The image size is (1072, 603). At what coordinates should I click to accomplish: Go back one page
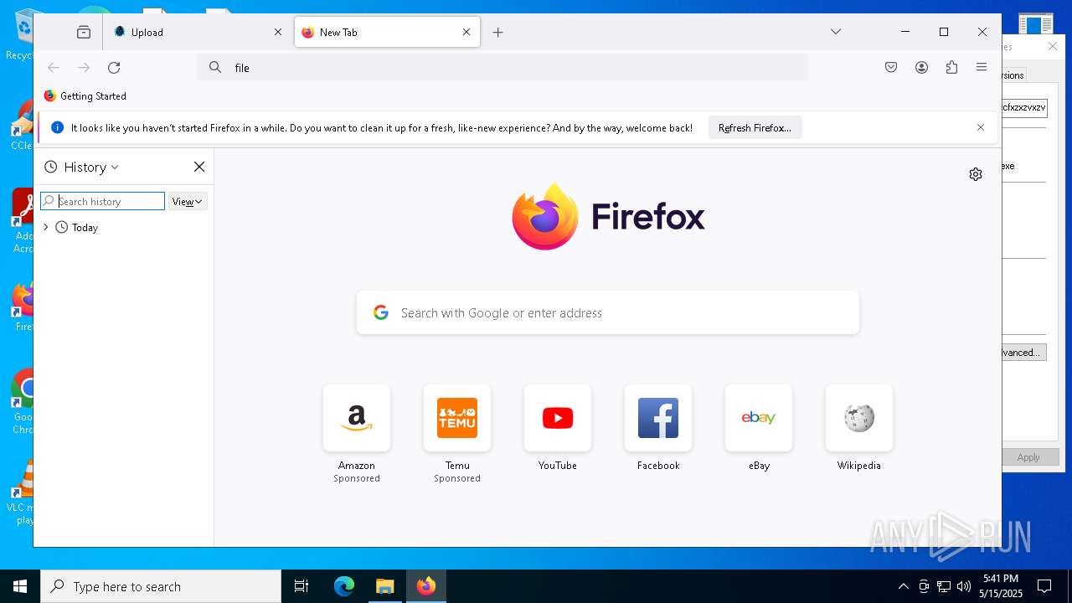[x=54, y=68]
